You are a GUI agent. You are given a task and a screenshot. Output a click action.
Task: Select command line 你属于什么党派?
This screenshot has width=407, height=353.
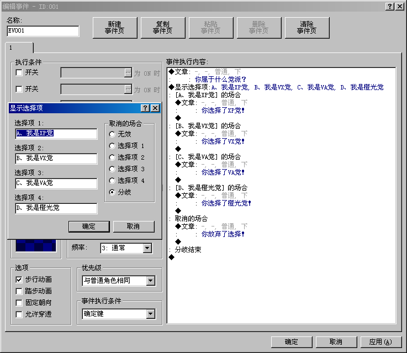[220, 80]
